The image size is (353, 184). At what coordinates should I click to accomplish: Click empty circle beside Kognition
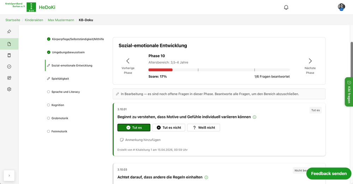point(48,105)
